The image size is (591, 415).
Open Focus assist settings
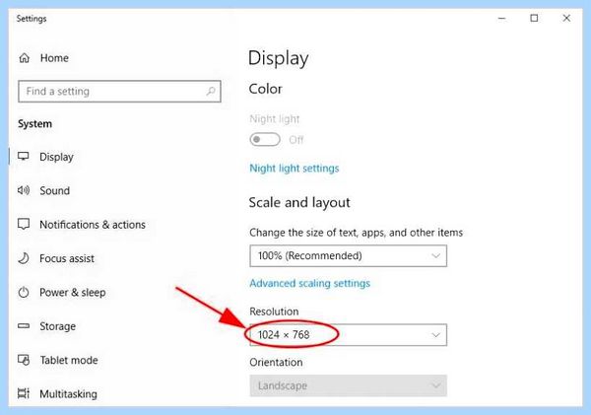[67, 258]
